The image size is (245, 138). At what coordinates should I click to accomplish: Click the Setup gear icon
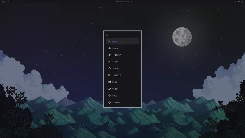[x=109, y=69]
